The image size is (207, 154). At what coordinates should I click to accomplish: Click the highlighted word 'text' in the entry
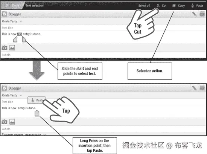click(x=20, y=34)
